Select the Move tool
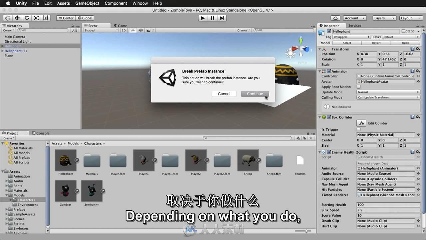Viewport: 426px width, 240px height. [17, 18]
